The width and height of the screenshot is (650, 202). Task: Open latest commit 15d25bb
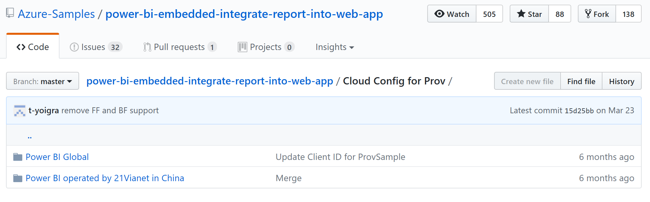point(579,111)
